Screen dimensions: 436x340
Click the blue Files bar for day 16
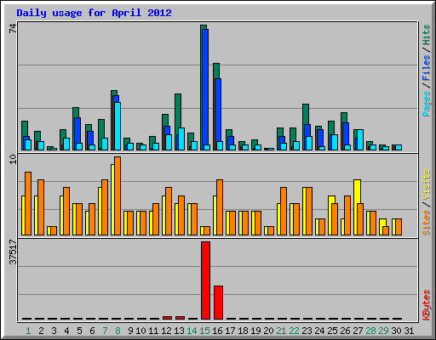(x=218, y=114)
